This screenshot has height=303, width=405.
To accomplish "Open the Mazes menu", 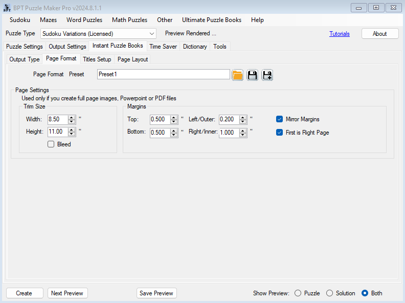I will [48, 20].
